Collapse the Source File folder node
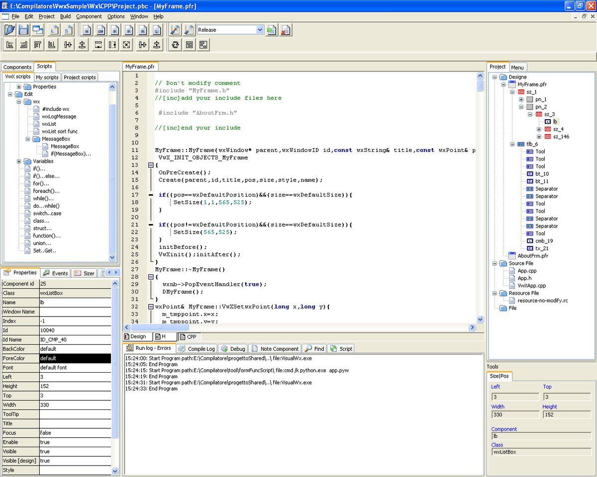Screen dimensions: 597x477 pyautogui.click(x=495, y=263)
